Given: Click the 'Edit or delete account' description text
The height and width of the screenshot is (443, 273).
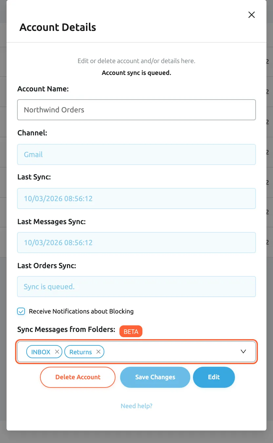Looking at the screenshot, I should pos(136,61).
